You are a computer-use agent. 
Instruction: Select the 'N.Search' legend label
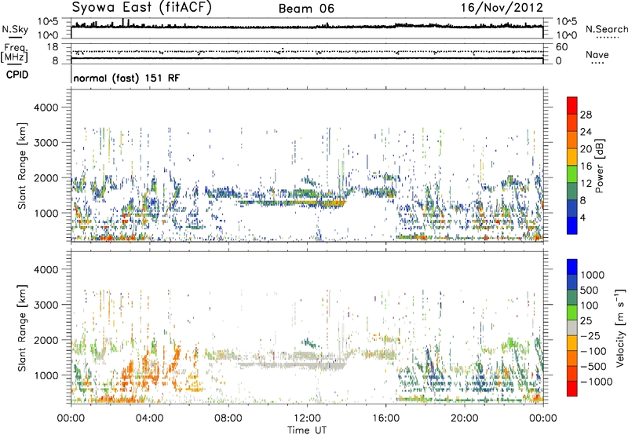point(606,29)
